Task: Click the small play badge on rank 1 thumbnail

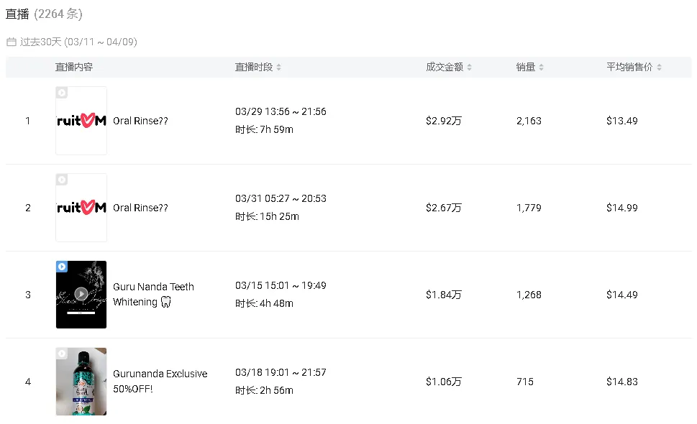Action: click(62, 93)
